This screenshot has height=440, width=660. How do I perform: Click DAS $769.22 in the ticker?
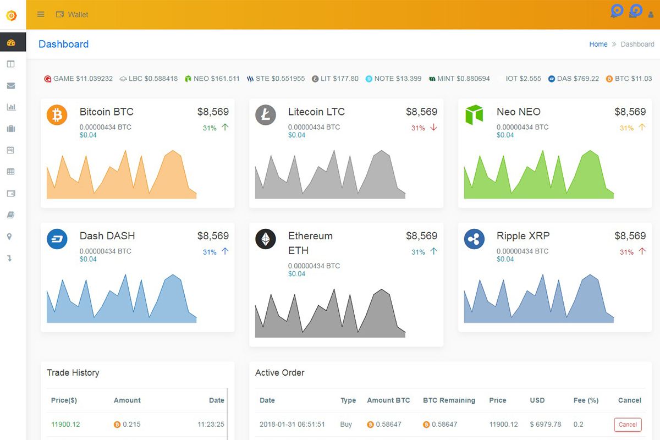tap(574, 79)
